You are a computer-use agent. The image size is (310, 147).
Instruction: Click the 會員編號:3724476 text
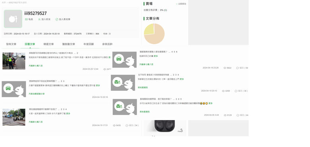coord(73,34)
